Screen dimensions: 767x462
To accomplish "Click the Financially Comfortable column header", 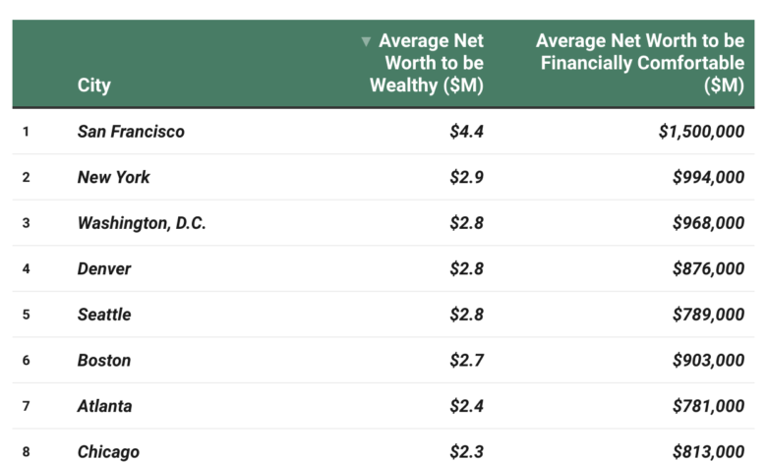I will [x=639, y=63].
